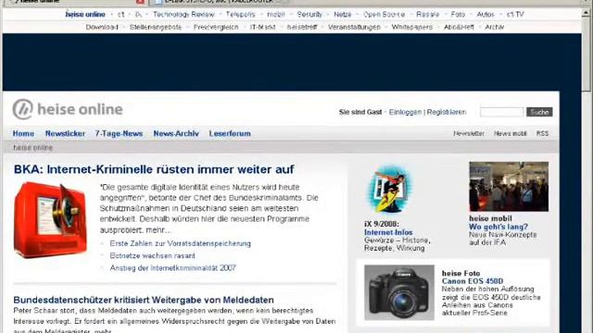
Task: Open the iX surfer illustration thumbnail
Action: [389, 189]
